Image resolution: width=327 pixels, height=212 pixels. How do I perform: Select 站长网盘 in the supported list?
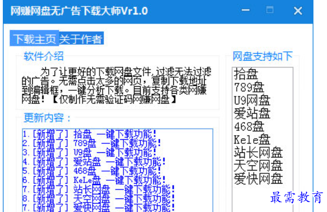point(258,152)
